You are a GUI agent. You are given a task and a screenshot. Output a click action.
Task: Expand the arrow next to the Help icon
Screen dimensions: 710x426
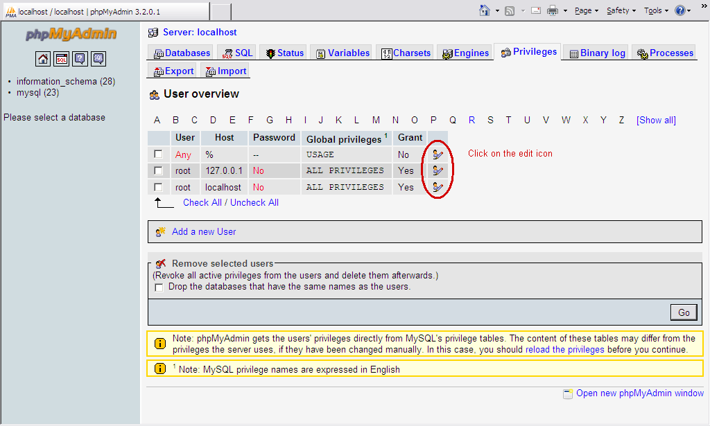[x=689, y=10]
